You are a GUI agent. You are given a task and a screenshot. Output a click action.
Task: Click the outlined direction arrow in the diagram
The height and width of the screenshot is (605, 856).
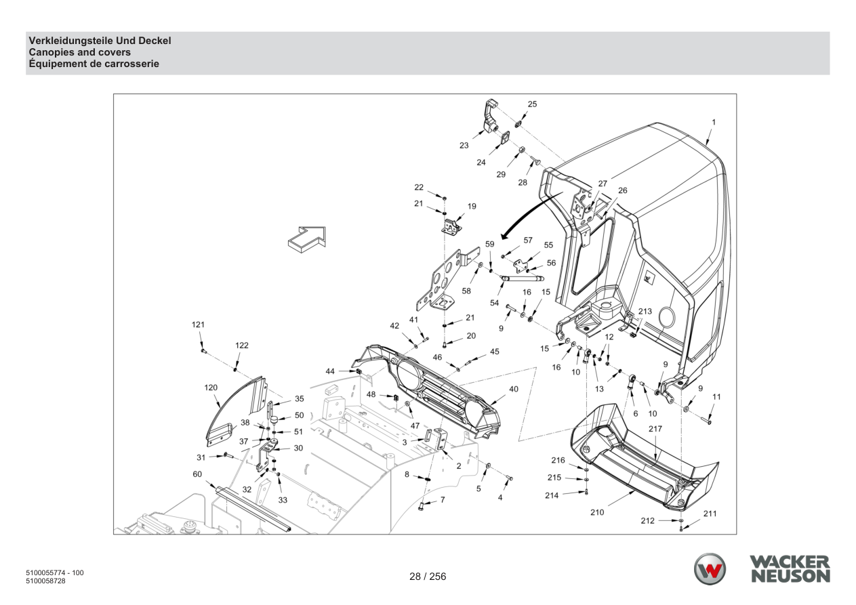pyautogui.click(x=307, y=241)
